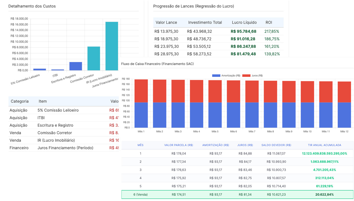Click the blue Amortização segment of Mês 9
Screen dimensions: 354x201
pos(289,115)
